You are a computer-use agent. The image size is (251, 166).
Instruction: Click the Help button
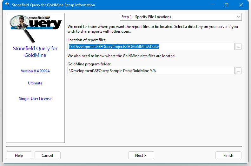[19, 156]
